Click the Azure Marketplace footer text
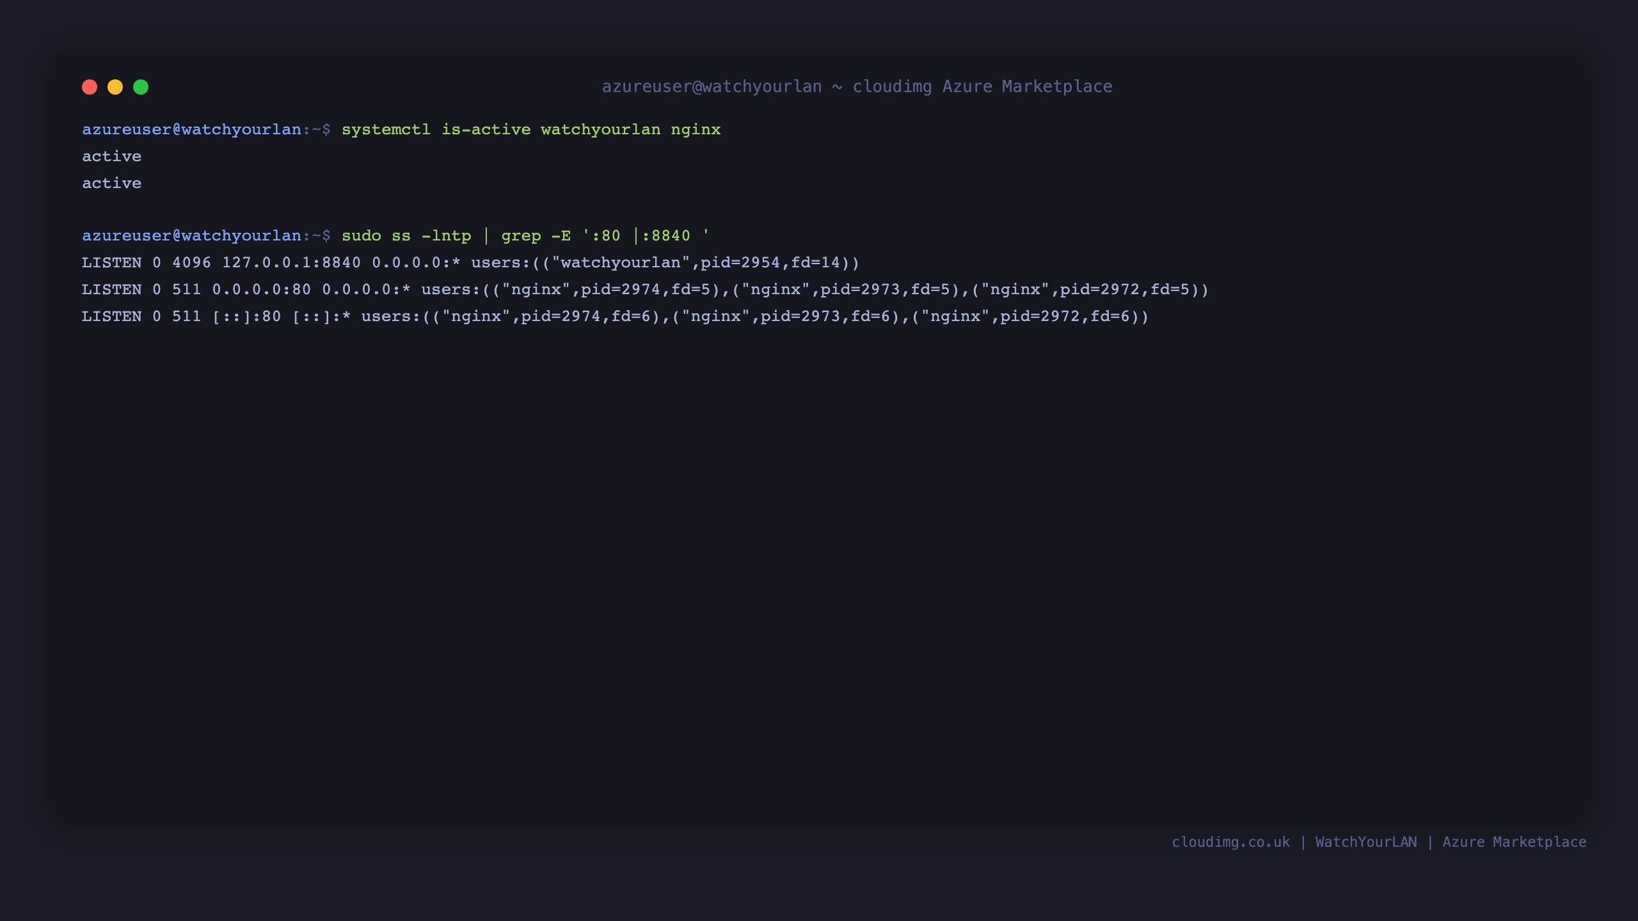 point(1514,842)
